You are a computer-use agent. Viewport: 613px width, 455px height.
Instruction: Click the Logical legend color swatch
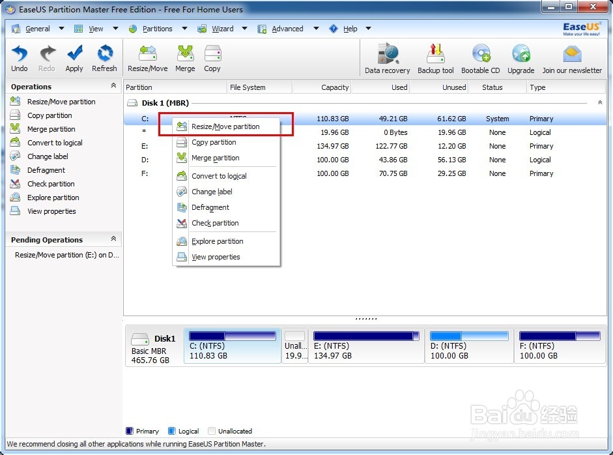point(171,431)
